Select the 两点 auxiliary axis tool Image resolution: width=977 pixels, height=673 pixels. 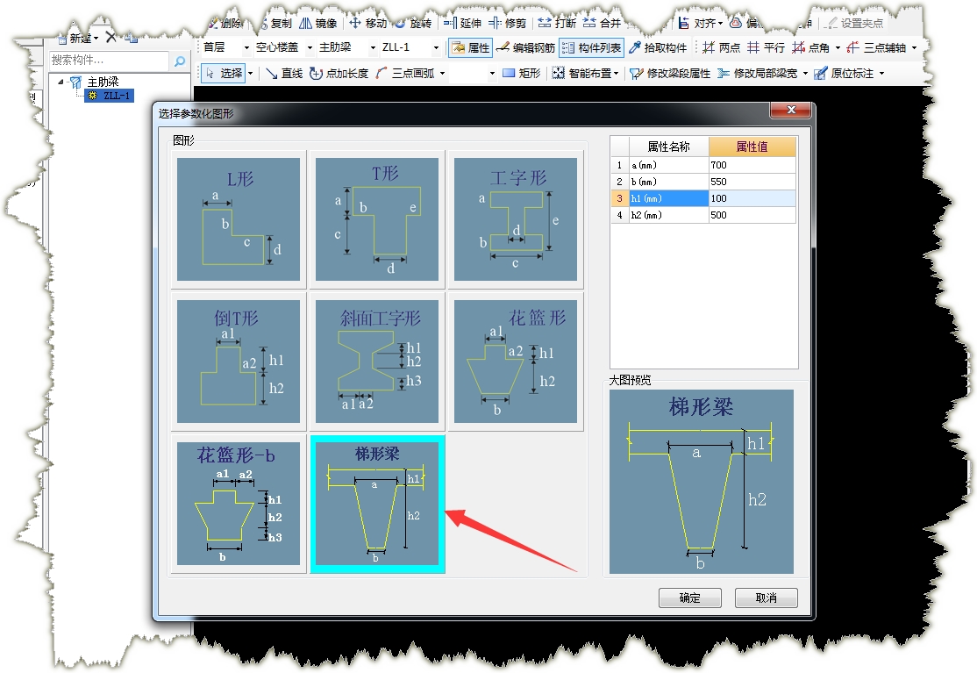click(x=721, y=47)
